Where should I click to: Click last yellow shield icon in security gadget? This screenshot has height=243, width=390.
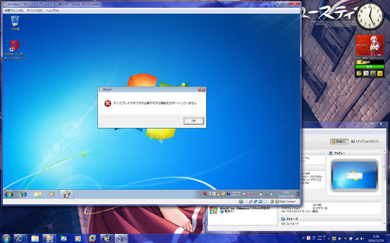click(380, 73)
